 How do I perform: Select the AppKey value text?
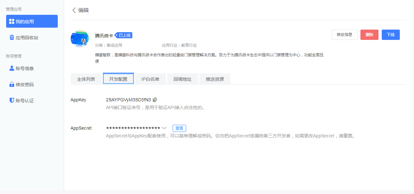pyautogui.click(x=128, y=100)
